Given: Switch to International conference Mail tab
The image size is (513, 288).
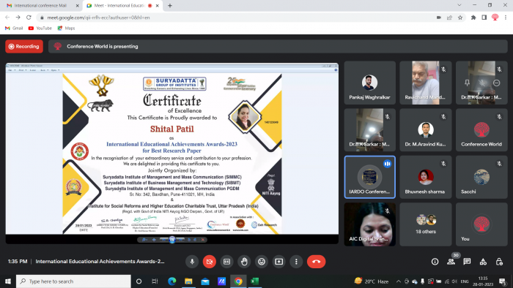Looking at the screenshot, I should pos(41,6).
